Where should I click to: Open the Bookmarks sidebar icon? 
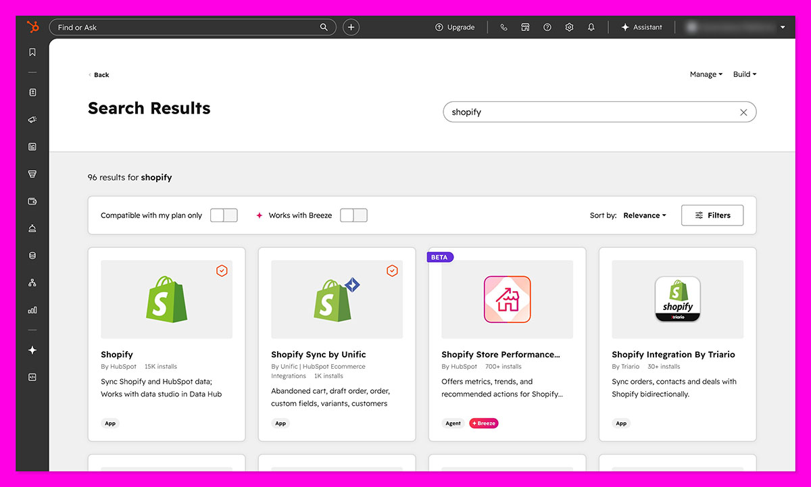coord(32,52)
